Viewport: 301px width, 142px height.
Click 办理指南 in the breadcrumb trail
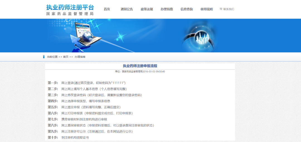[x=80, y=57]
